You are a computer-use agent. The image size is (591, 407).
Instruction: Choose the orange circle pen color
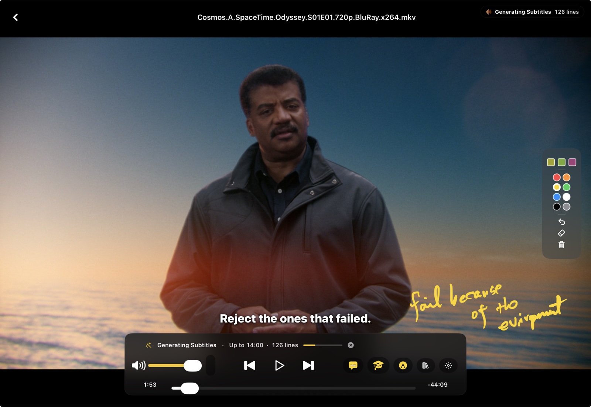pyautogui.click(x=567, y=177)
